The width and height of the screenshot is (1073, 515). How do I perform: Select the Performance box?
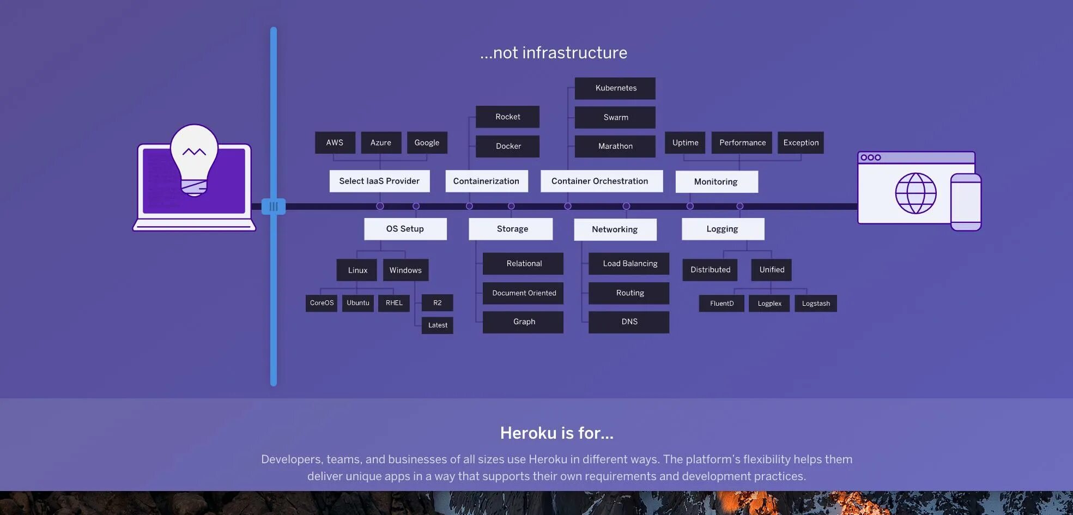742,143
